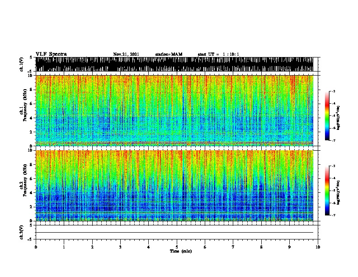Click the "8" kHz tick on ch.1 spectrogram
The width and height of the screenshot is (358, 277).
[x=32, y=90]
